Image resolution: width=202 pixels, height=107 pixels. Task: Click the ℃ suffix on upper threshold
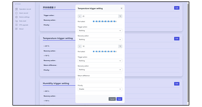(x=120, y=16)
